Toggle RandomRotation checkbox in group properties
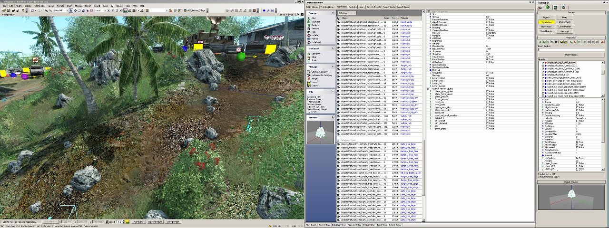Image resolution: width=609 pixels, height=228 pixels. pyautogui.click(x=487, y=19)
